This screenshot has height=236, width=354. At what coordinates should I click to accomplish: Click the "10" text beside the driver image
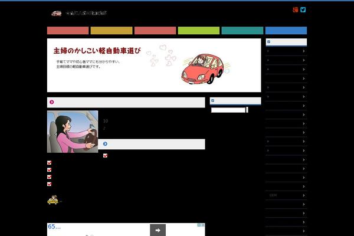point(106,121)
